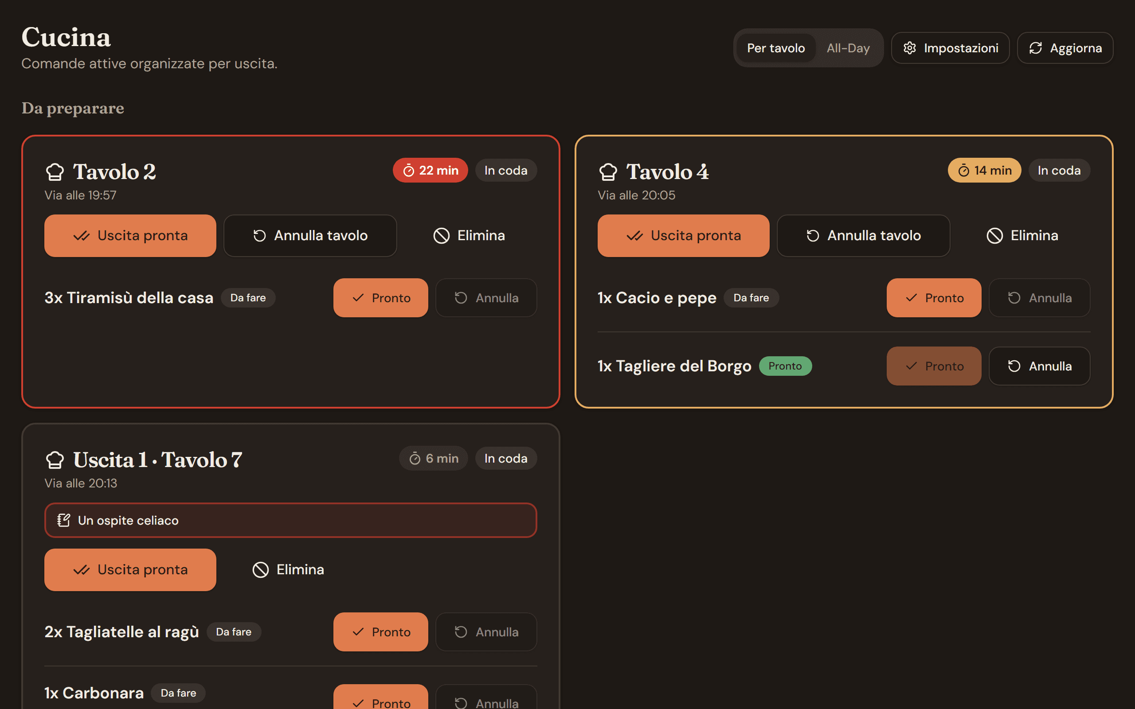Click the 6 min timer badge
Image resolution: width=1135 pixels, height=709 pixels.
click(x=433, y=458)
